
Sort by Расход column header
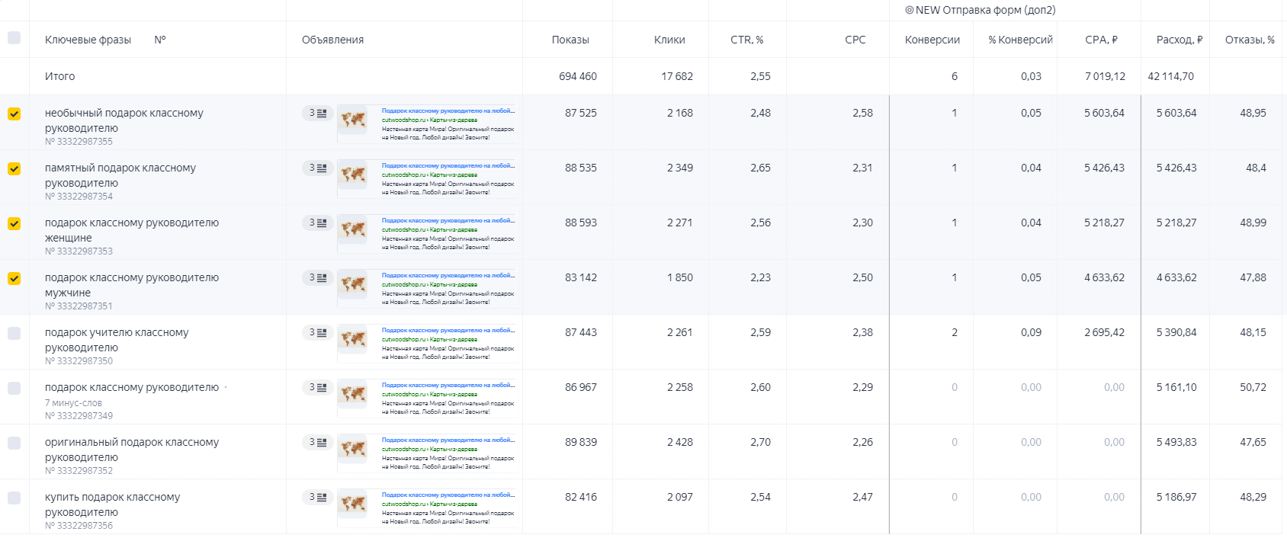1179,40
